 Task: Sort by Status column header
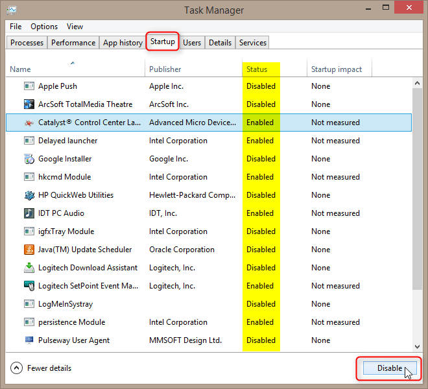[257, 69]
